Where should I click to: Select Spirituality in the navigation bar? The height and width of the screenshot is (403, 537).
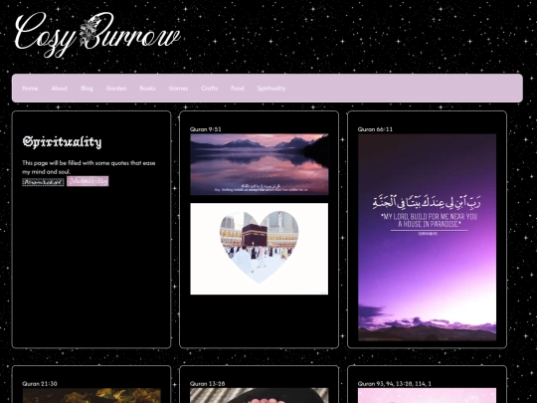tap(271, 89)
